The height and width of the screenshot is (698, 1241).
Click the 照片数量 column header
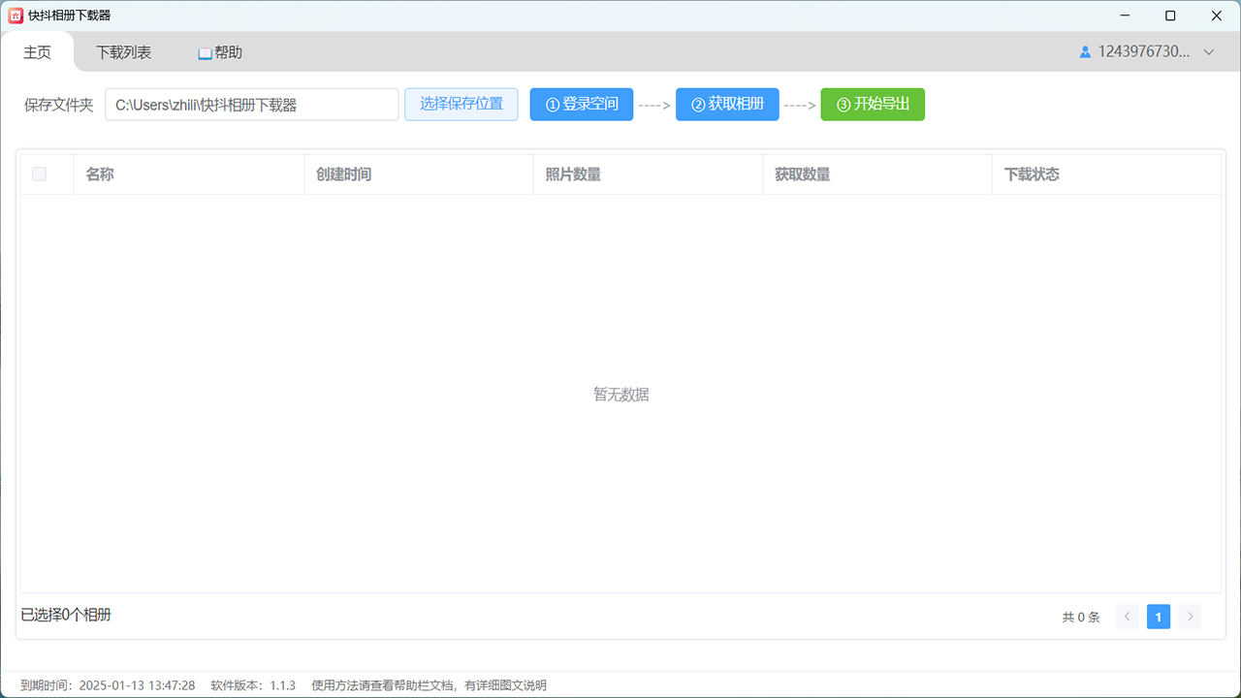tap(573, 174)
